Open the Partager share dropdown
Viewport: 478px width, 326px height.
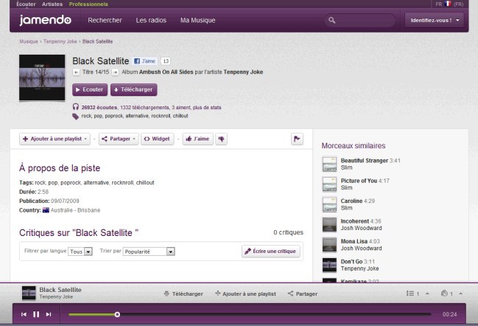coord(119,139)
